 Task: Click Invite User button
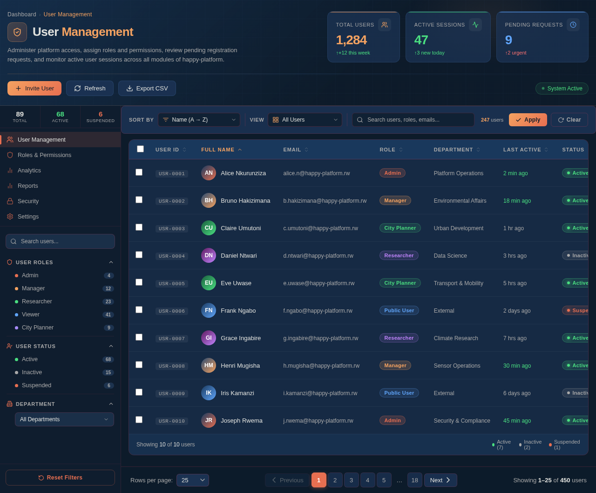click(34, 88)
